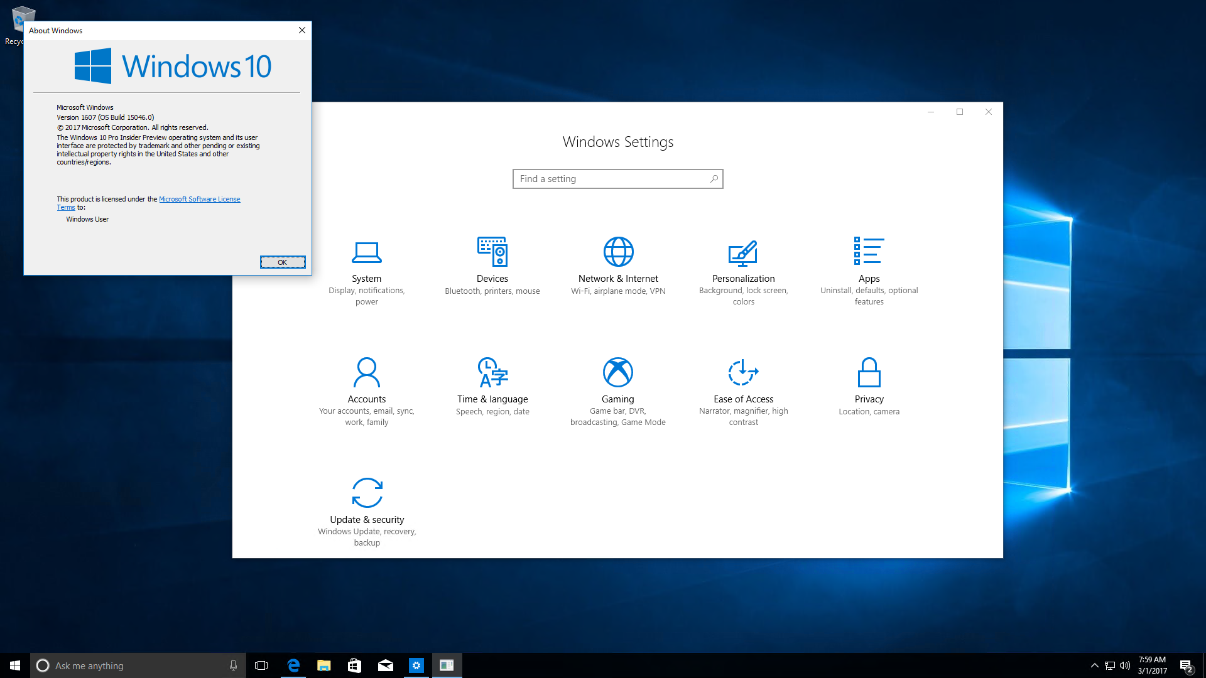The image size is (1206, 678).
Task: Click the Cortana search box
Action: [138, 665]
